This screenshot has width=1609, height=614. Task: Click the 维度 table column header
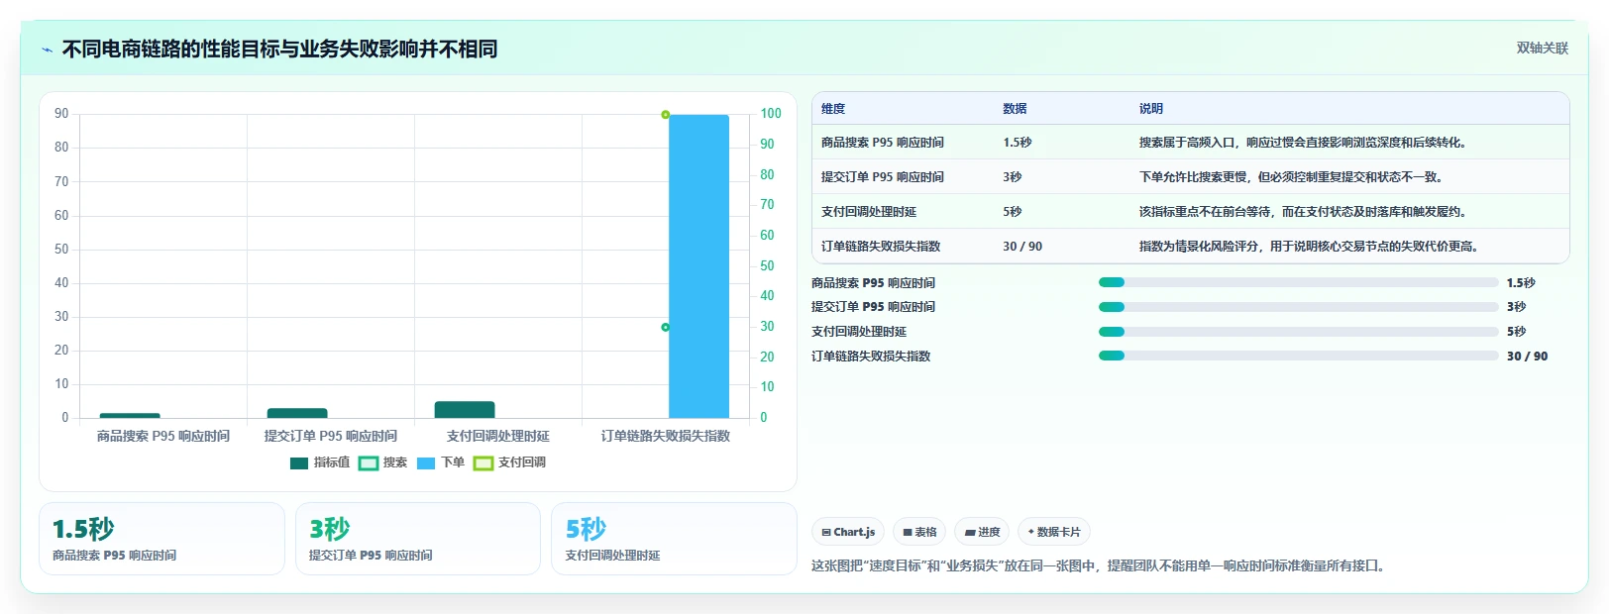[x=833, y=109]
